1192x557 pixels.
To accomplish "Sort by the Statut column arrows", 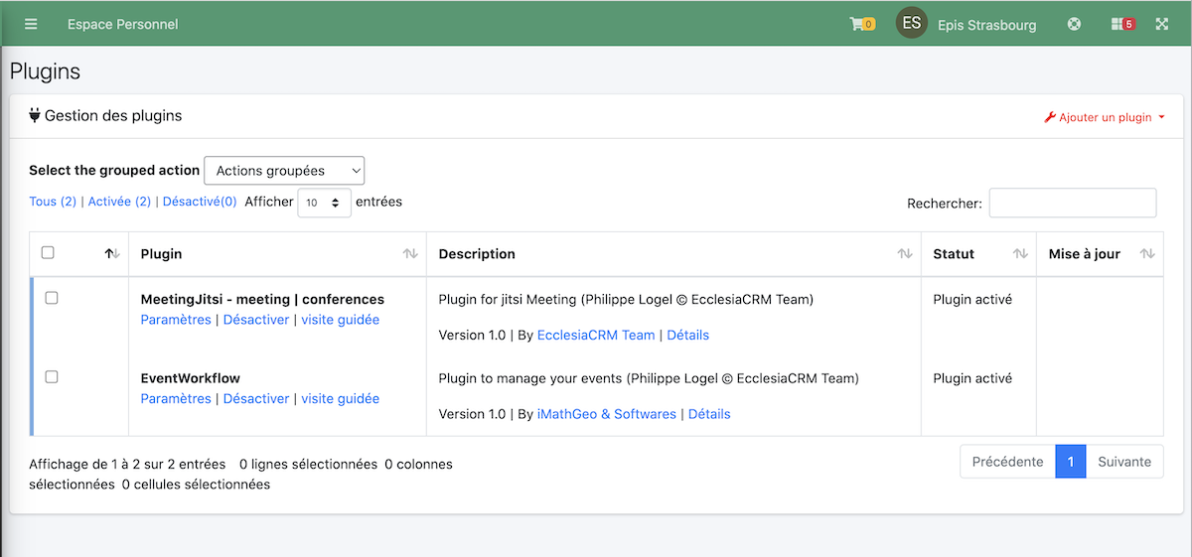I will coord(1020,254).
